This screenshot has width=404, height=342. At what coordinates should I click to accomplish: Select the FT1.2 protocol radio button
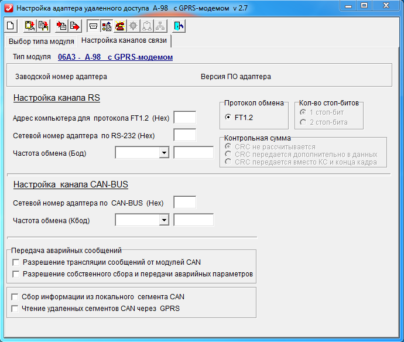pos(228,117)
